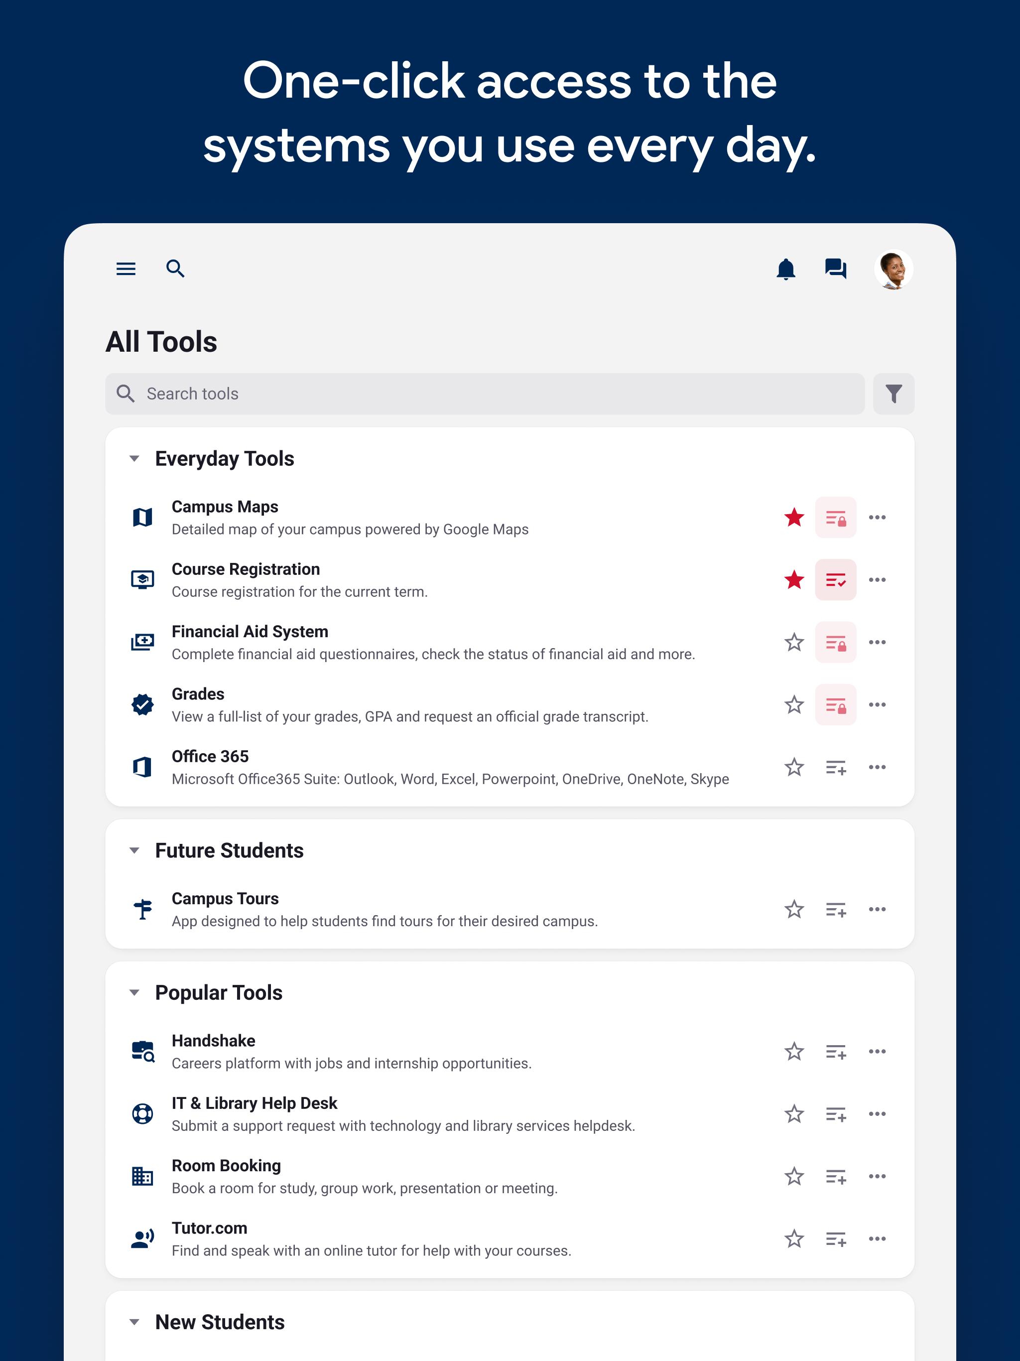Open the tools filter funnel button
1020x1361 pixels.
point(893,394)
